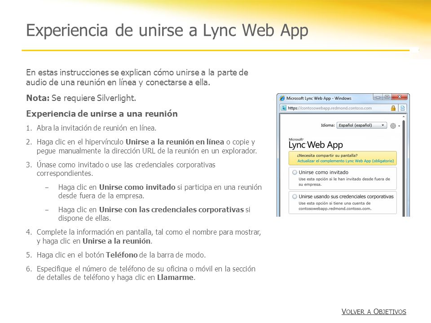Click 'Use esta opción si tiene una cuenta de' description

coord(335,206)
